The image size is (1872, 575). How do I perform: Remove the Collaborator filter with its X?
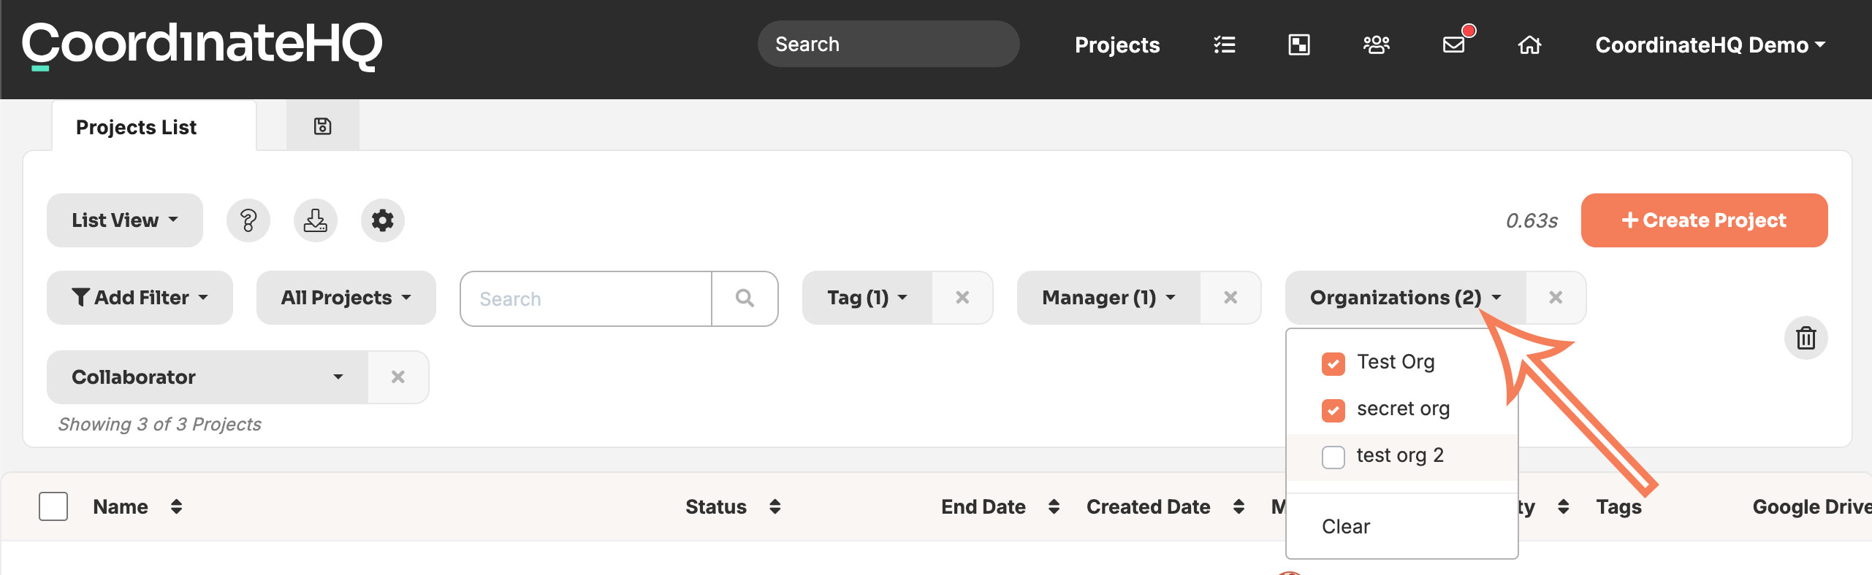(398, 377)
